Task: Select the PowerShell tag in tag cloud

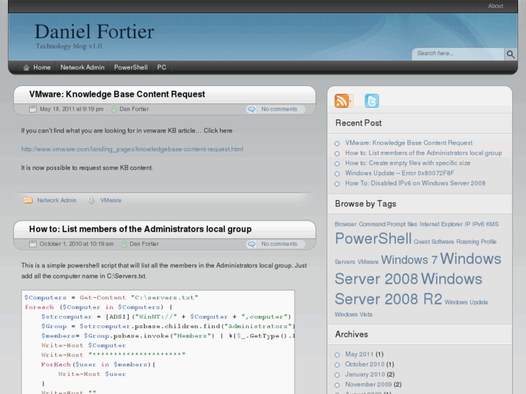Action: pos(373,239)
